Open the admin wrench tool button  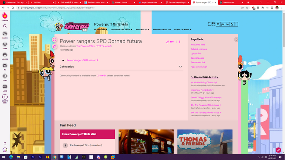coord(279,150)
